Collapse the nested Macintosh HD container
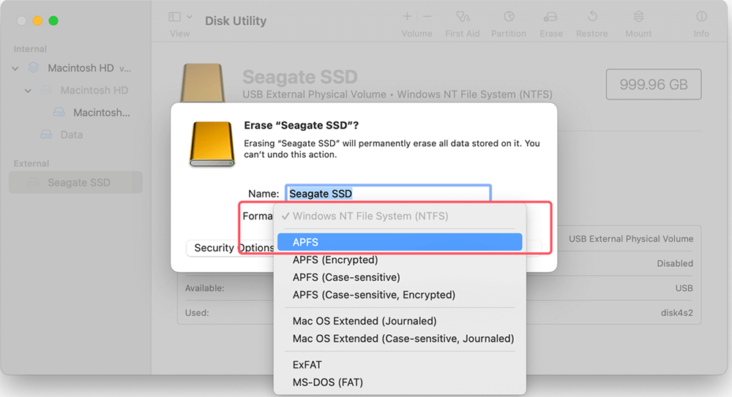 [x=29, y=91]
